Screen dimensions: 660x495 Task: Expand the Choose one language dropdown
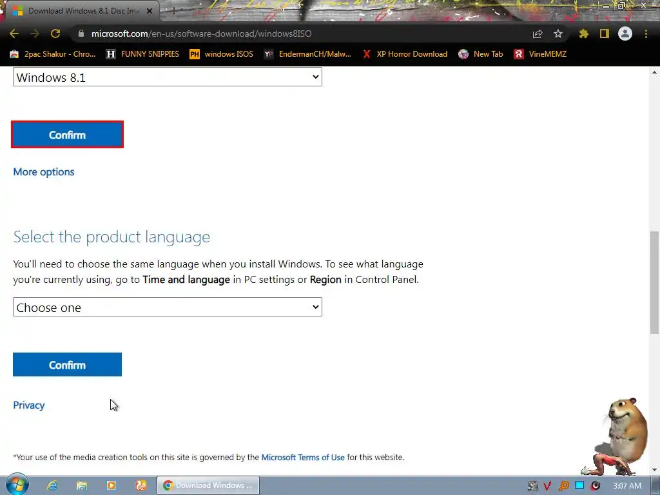click(x=168, y=307)
